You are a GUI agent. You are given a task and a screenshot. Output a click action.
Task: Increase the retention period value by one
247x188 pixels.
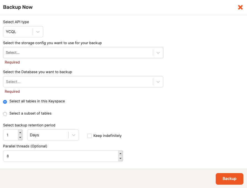point(20,133)
